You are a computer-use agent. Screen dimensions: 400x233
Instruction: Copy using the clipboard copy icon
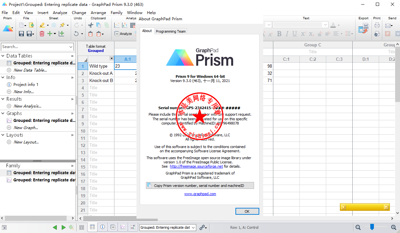coord(98,25)
